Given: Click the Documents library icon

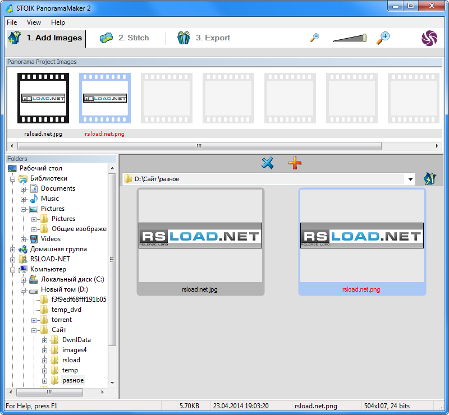Looking at the screenshot, I should (x=34, y=188).
